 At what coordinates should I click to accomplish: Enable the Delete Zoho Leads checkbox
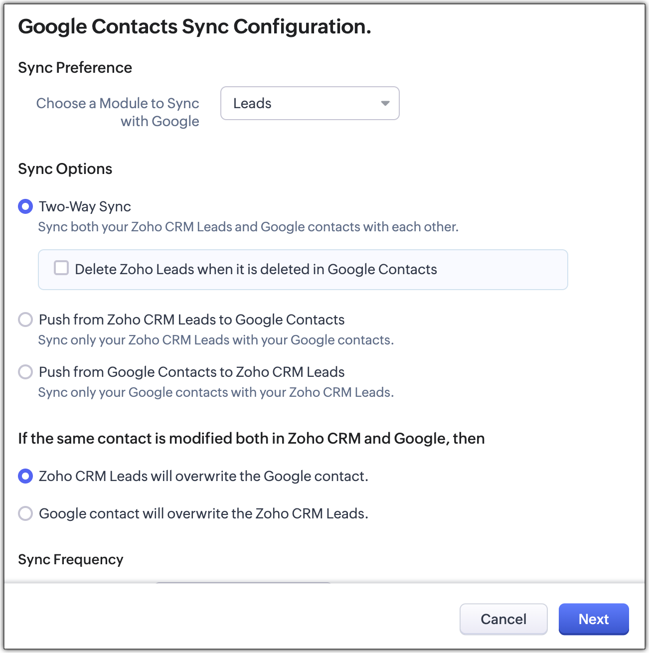click(61, 268)
